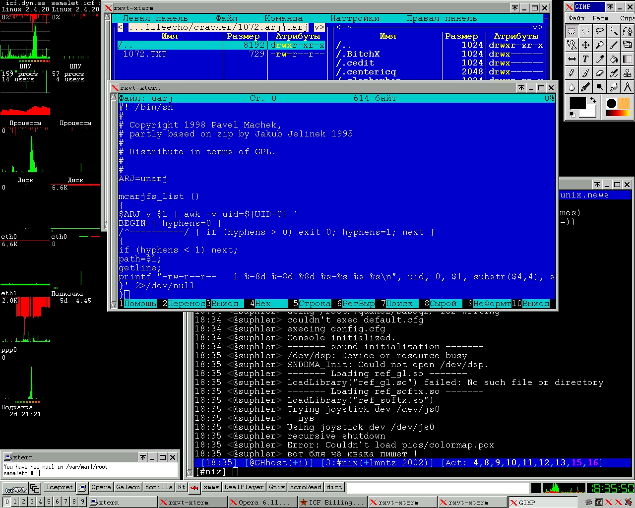Switch to ICF Billing taskbar window
This screenshot has width=635, height=508.
pos(332,503)
